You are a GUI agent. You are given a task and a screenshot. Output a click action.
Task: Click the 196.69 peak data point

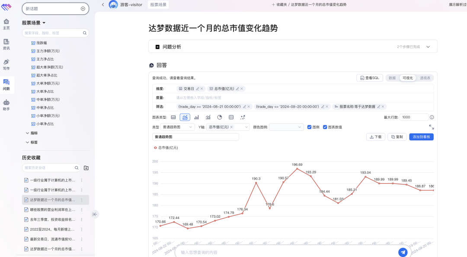pyautogui.click(x=297, y=168)
